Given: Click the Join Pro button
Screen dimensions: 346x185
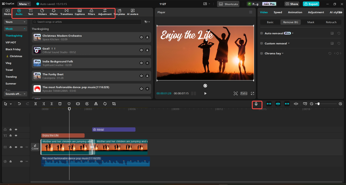Looking at the screenshot, I should point(269,4).
